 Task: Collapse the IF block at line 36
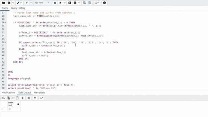6,42
